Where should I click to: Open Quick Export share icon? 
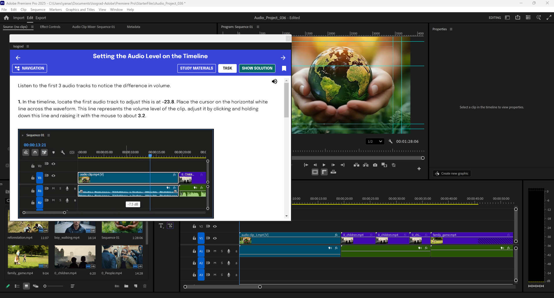518,18
